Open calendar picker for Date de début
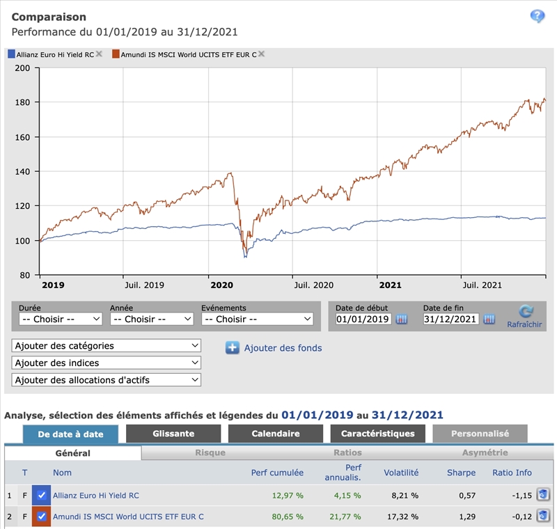Image resolution: width=557 pixels, height=529 pixels. (x=402, y=319)
